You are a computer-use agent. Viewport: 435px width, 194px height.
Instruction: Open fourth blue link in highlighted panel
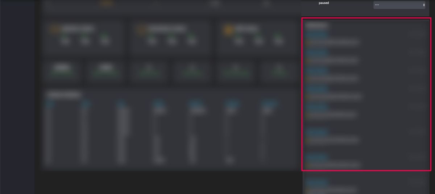pyautogui.click(x=316, y=88)
